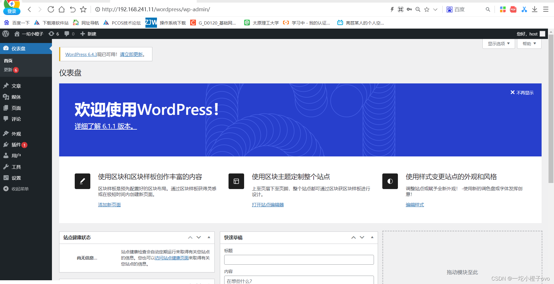Click the browser address bar URL

pos(156,10)
